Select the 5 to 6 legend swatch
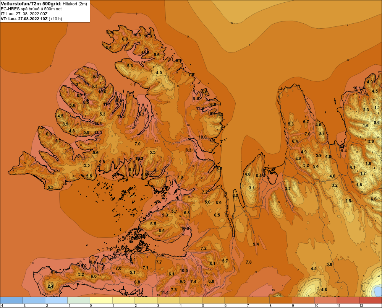This screenshot has height=308, width=382. pos(213,300)
